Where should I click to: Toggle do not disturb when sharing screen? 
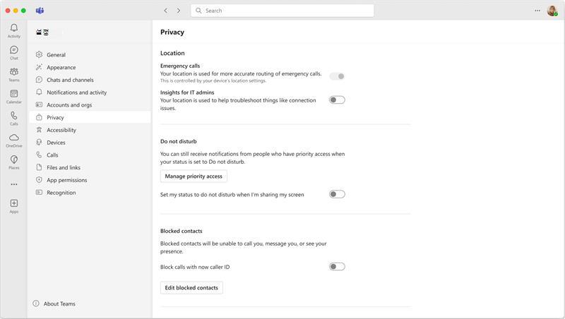pyautogui.click(x=337, y=194)
